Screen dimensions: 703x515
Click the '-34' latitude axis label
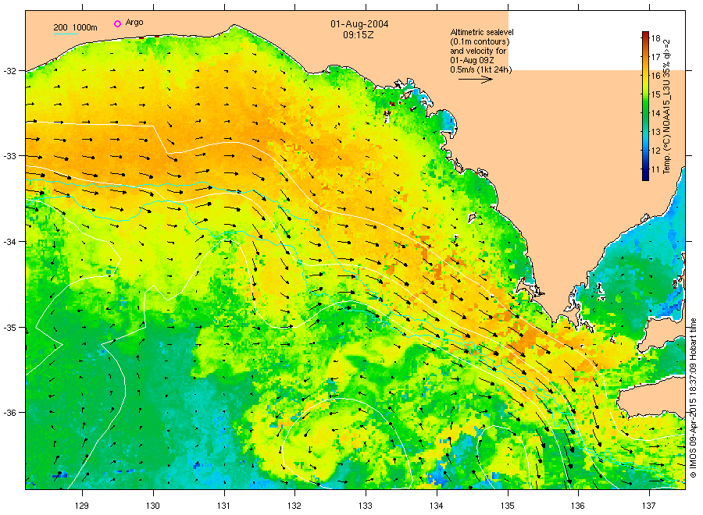click(10, 242)
